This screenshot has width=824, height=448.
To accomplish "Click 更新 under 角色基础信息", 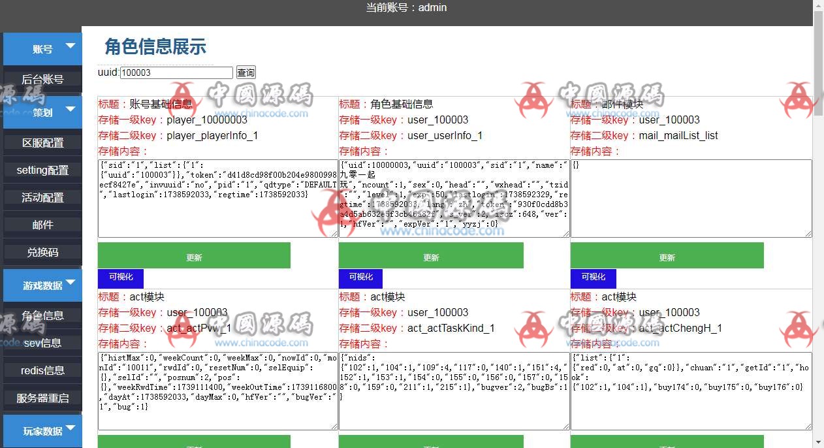I will point(430,255).
